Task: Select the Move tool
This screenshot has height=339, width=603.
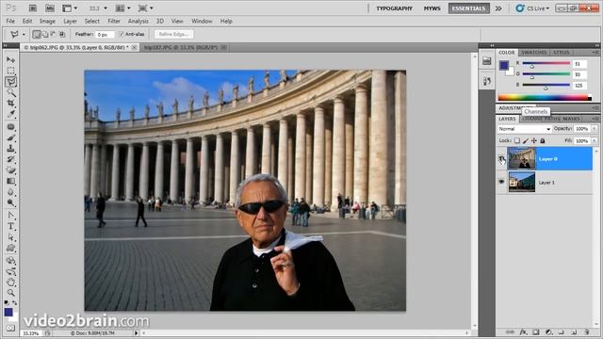Action: tap(10, 60)
